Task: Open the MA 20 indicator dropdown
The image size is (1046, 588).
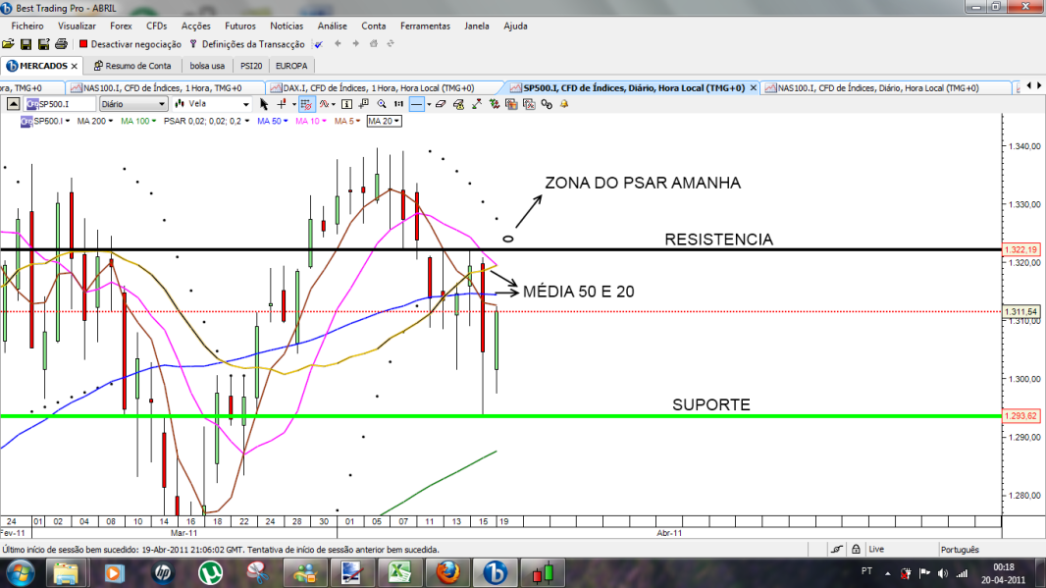Action: coord(385,121)
